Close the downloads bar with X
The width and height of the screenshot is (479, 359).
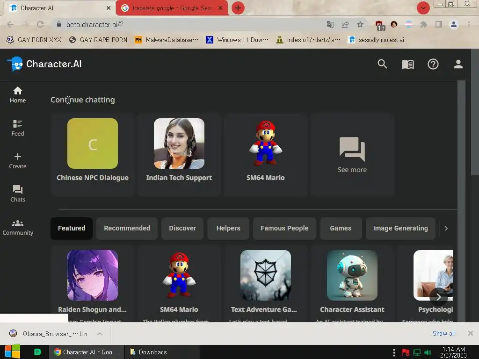pyautogui.click(x=471, y=333)
